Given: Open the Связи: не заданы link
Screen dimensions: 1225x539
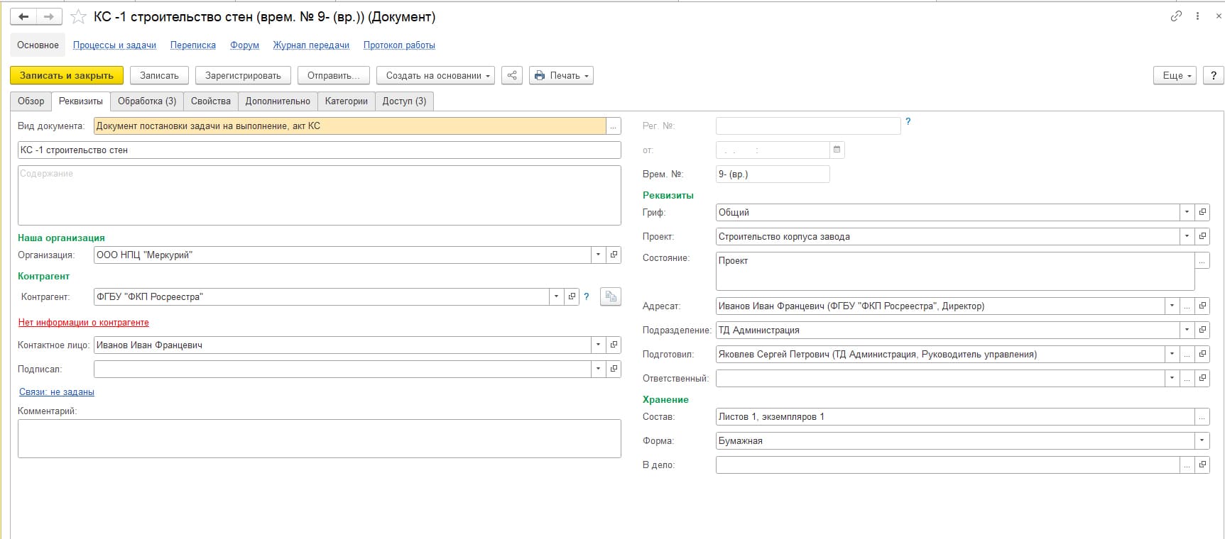Looking at the screenshot, I should coord(57,391).
